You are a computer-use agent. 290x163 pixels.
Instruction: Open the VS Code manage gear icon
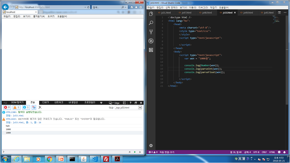[x=151, y=146]
